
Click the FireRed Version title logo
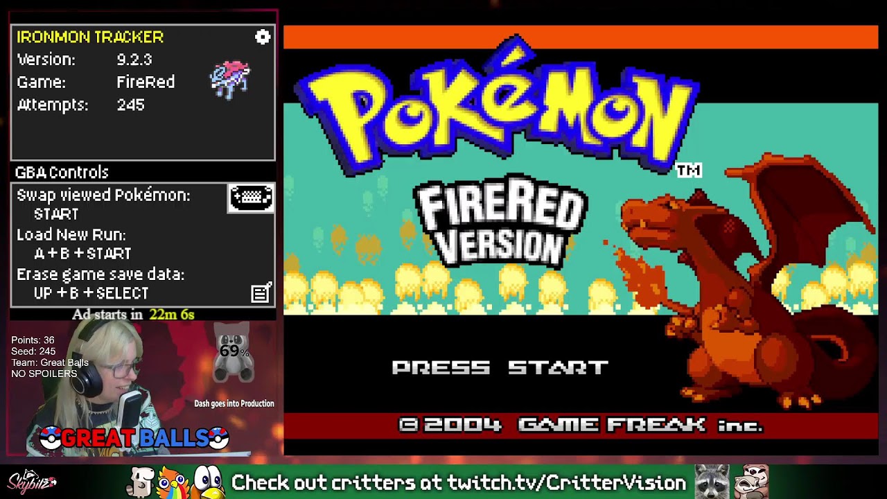click(x=500, y=221)
